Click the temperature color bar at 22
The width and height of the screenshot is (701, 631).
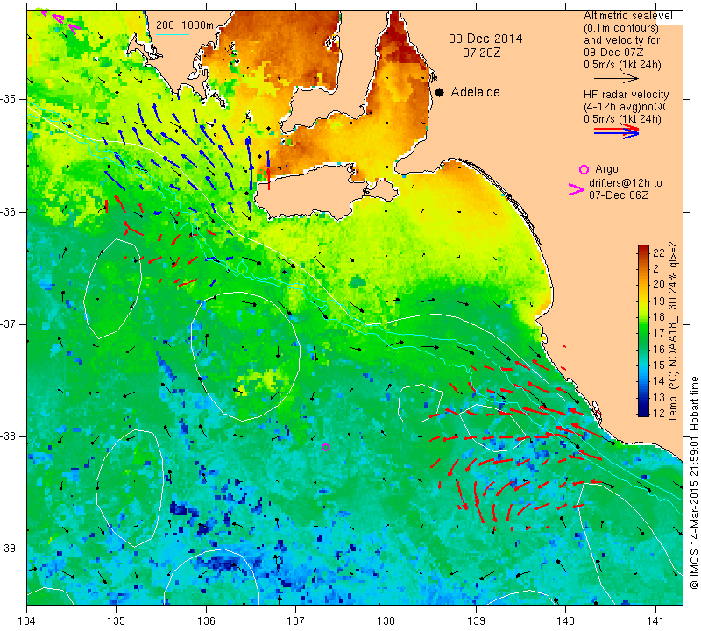(643, 252)
